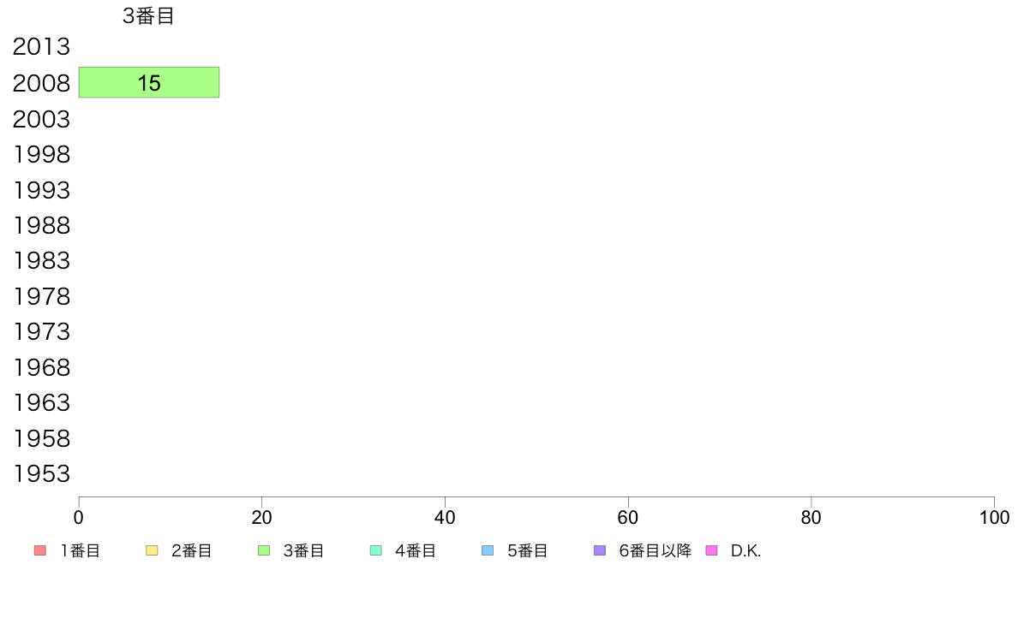Click the red 1番目 legend swatch
The height and width of the screenshot is (630, 1018).
click(39, 550)
